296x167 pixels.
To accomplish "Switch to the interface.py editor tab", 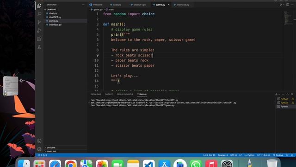I will 181,5.
